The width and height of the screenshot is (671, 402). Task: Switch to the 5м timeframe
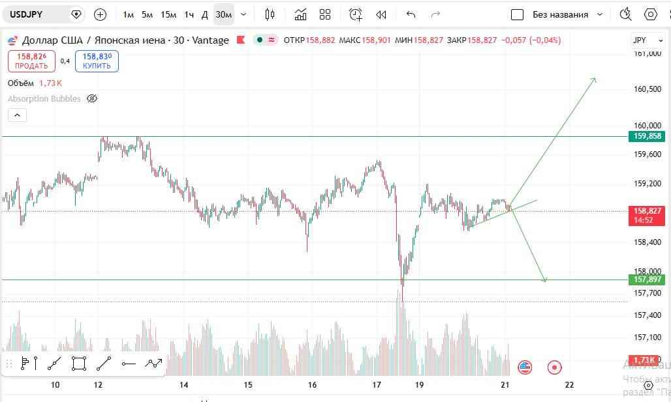coord(148,14)
